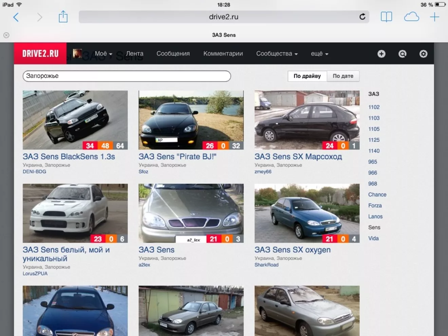This screenshot has height=336, width=448.
Task: Close the ЗАЗ Sens browser tab
Action: point(6,35)
